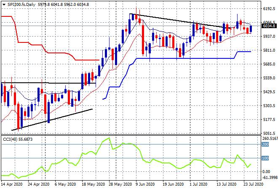
Task: Click the CCI 100 level label
Action: (265, 158)
